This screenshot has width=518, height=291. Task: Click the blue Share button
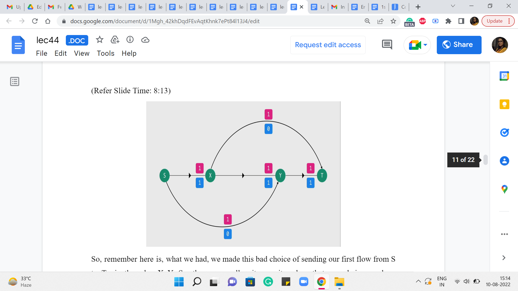(x=459, y=45)
